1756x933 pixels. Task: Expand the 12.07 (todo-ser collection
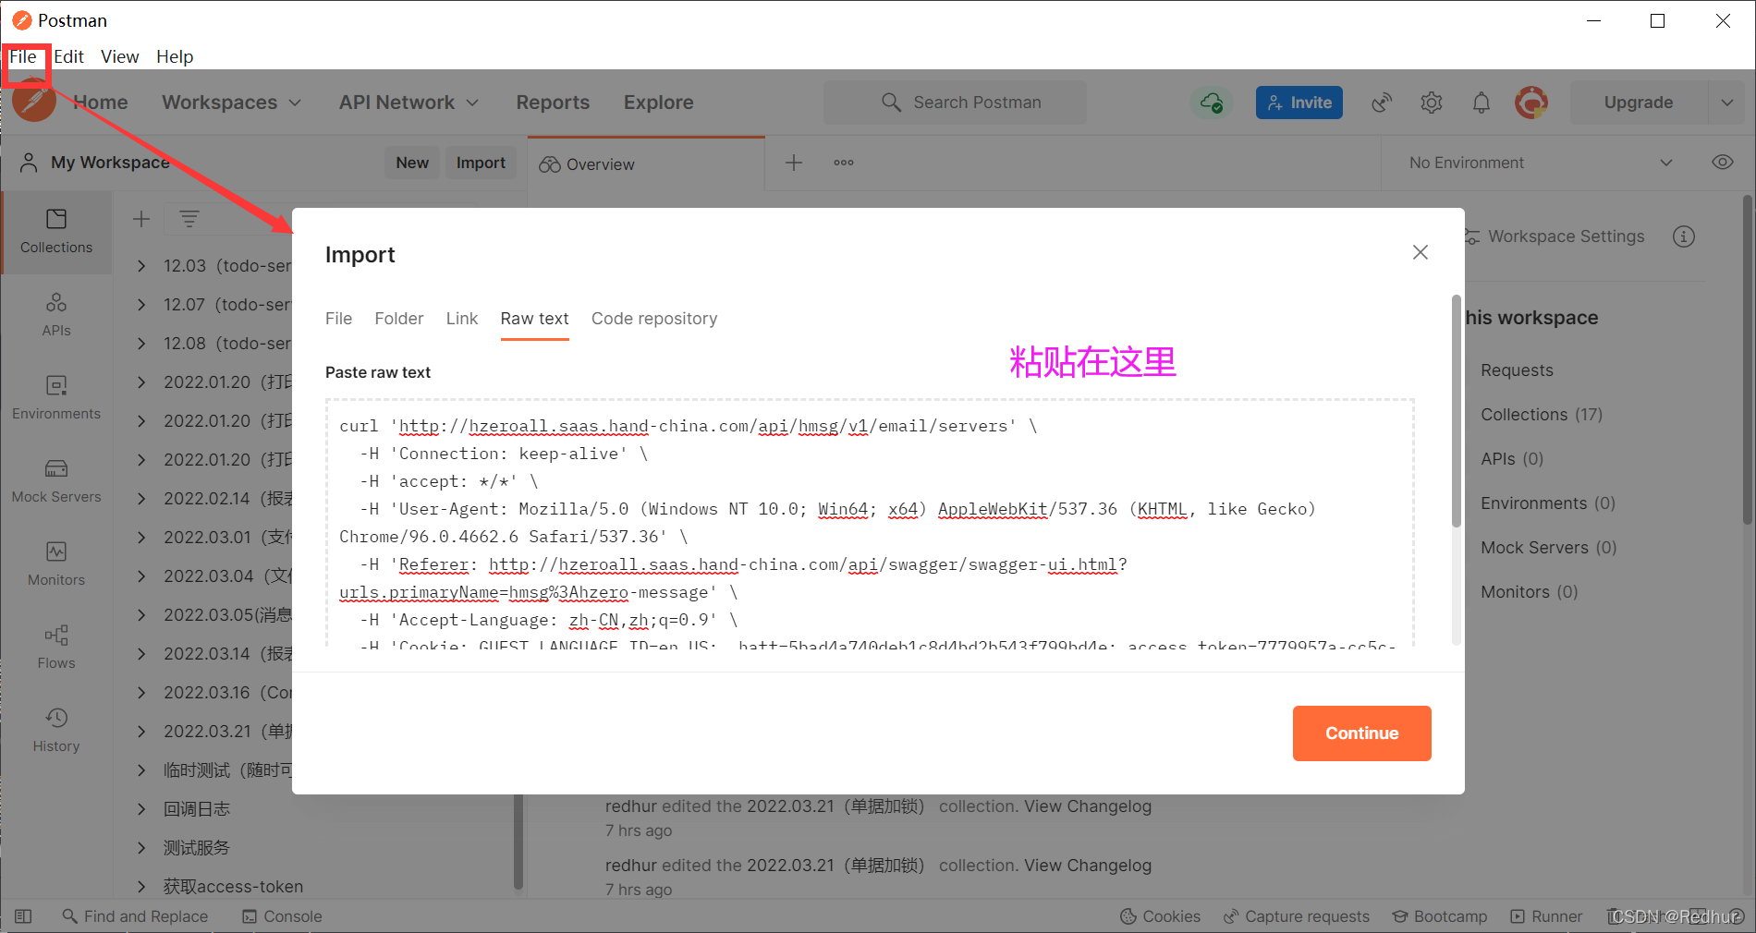coord(141,305)
